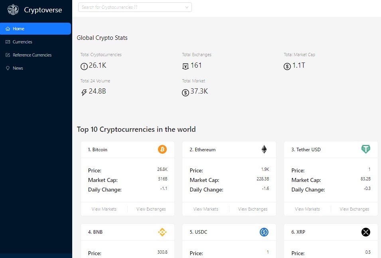Viewport: 381px width, 258px height.
Task: Focus the Search for Cryptocurrencies field
Action: coord(132,7)
